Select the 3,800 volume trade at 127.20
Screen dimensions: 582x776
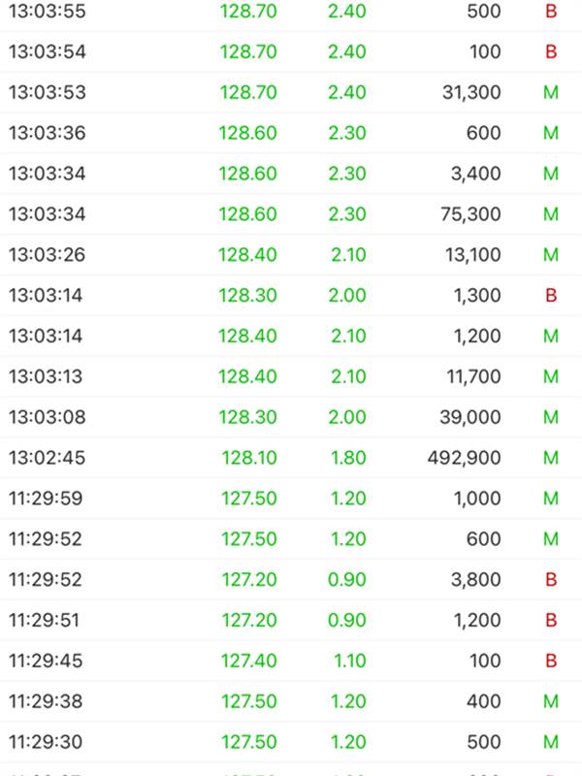(291, 579)
